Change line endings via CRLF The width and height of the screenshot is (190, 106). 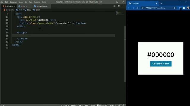(87, 105)
